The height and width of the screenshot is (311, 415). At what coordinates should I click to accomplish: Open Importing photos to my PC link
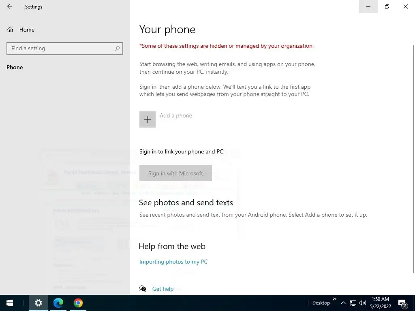tap(173, 262)
